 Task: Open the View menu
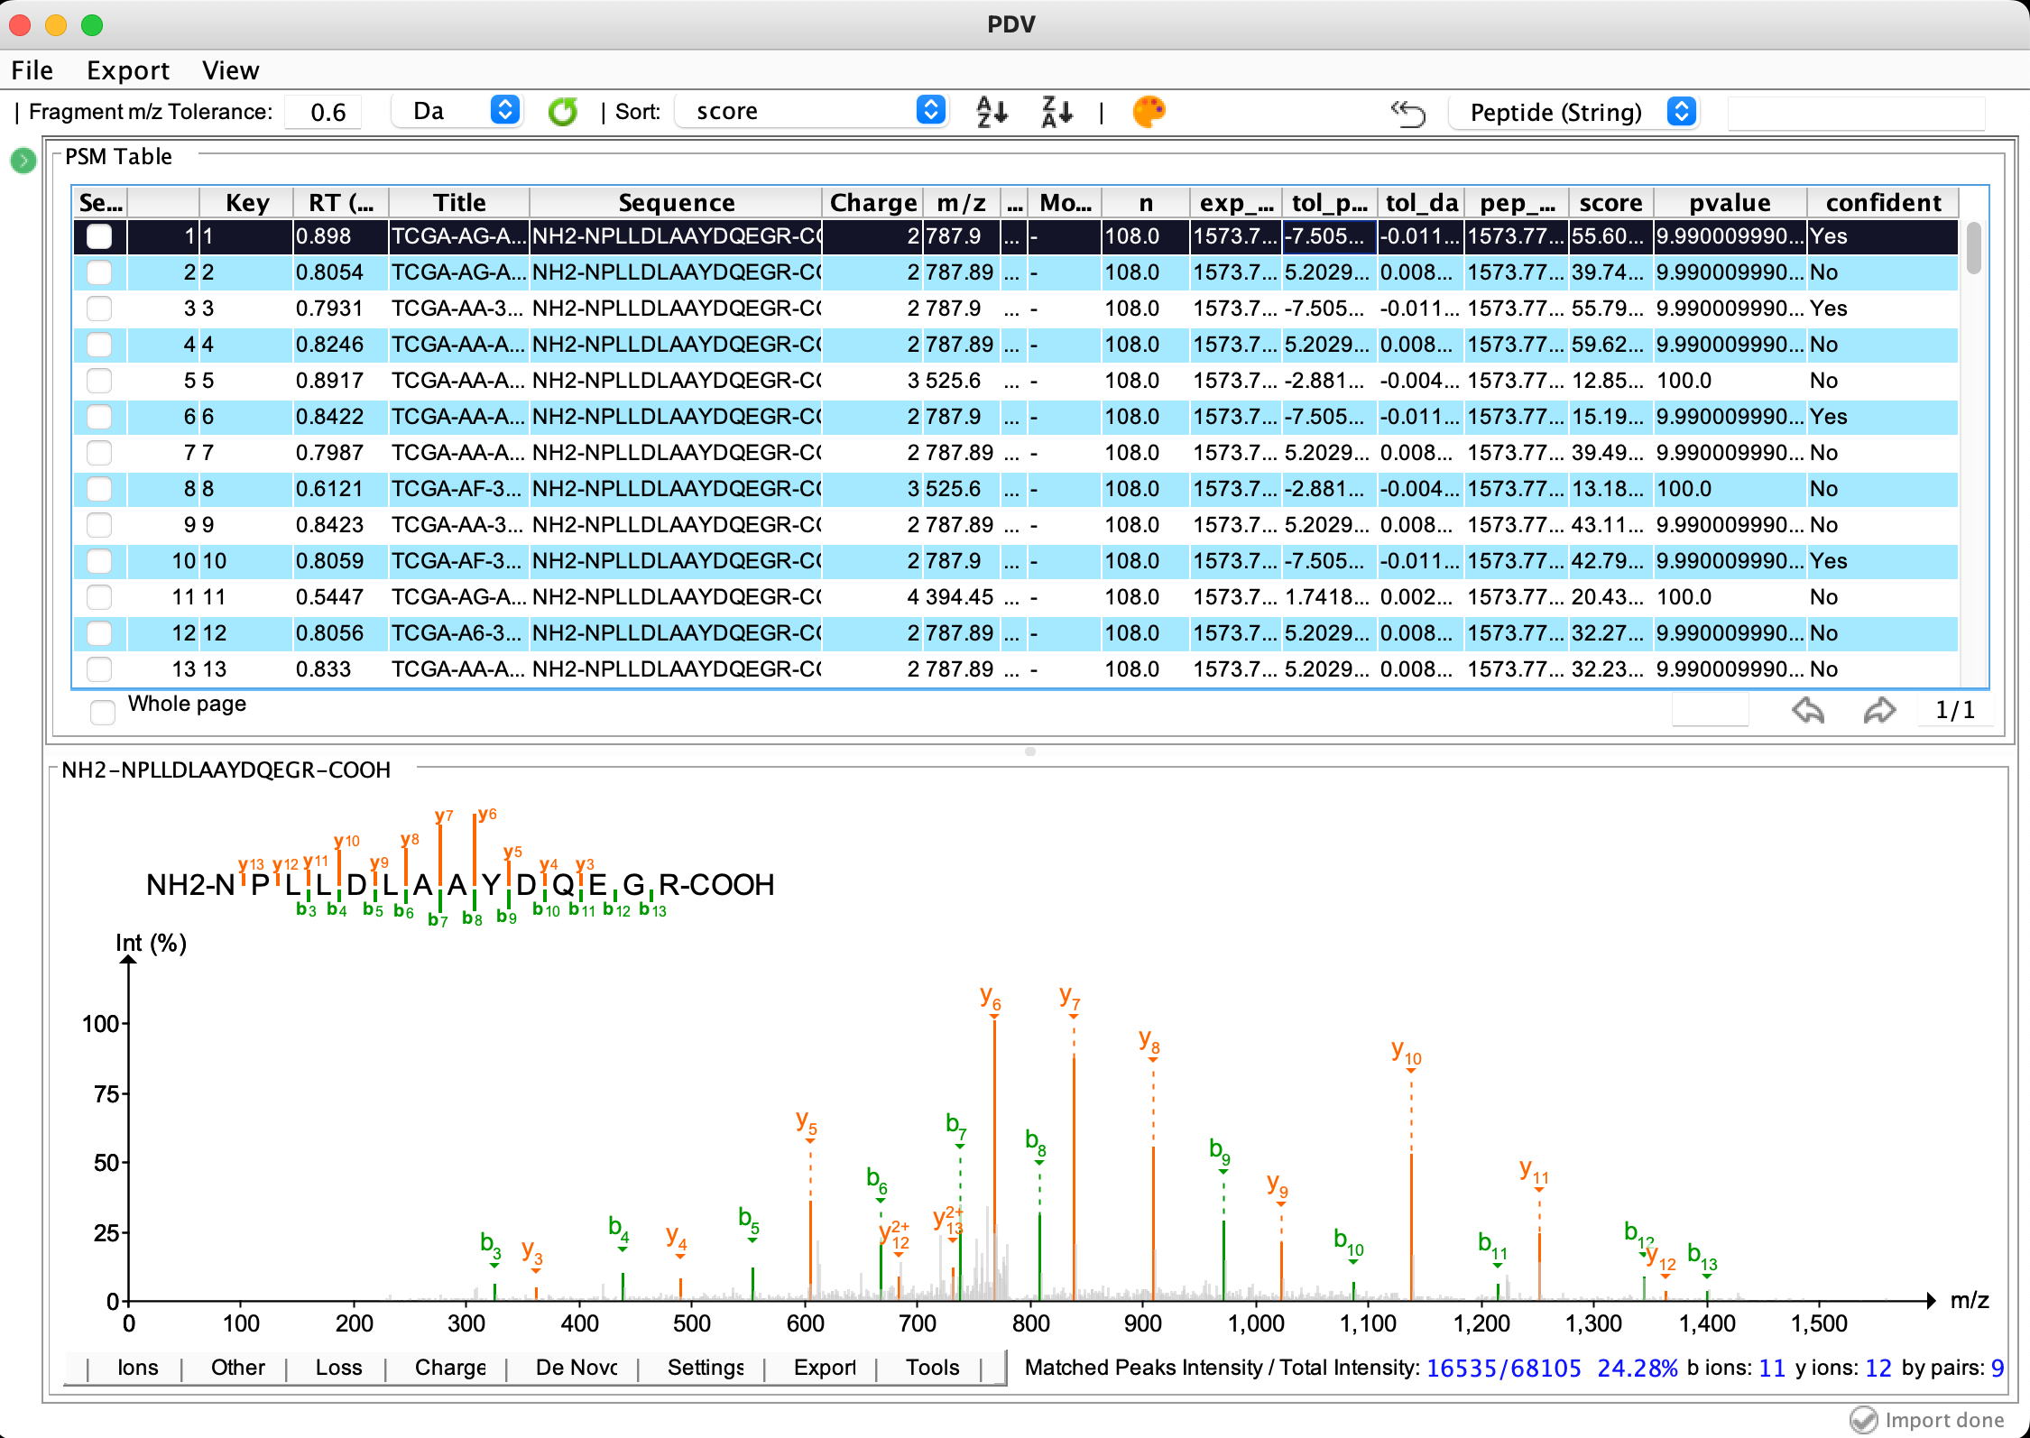coord(231,70)
